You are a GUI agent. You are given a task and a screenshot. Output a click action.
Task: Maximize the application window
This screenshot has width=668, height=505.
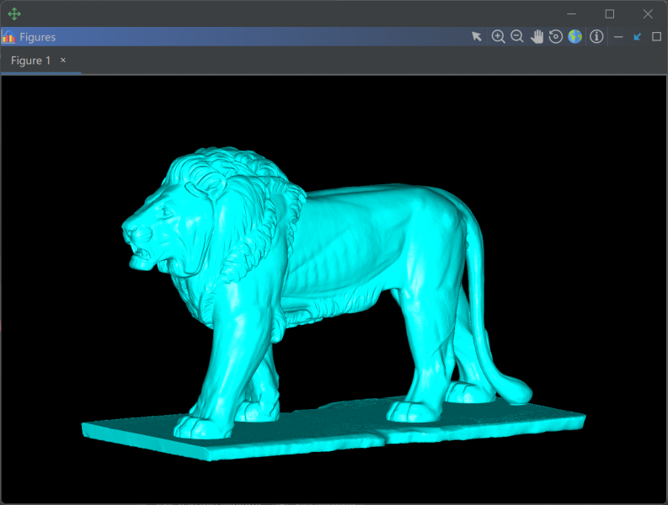pyautogui.click(x=610, y=13)
